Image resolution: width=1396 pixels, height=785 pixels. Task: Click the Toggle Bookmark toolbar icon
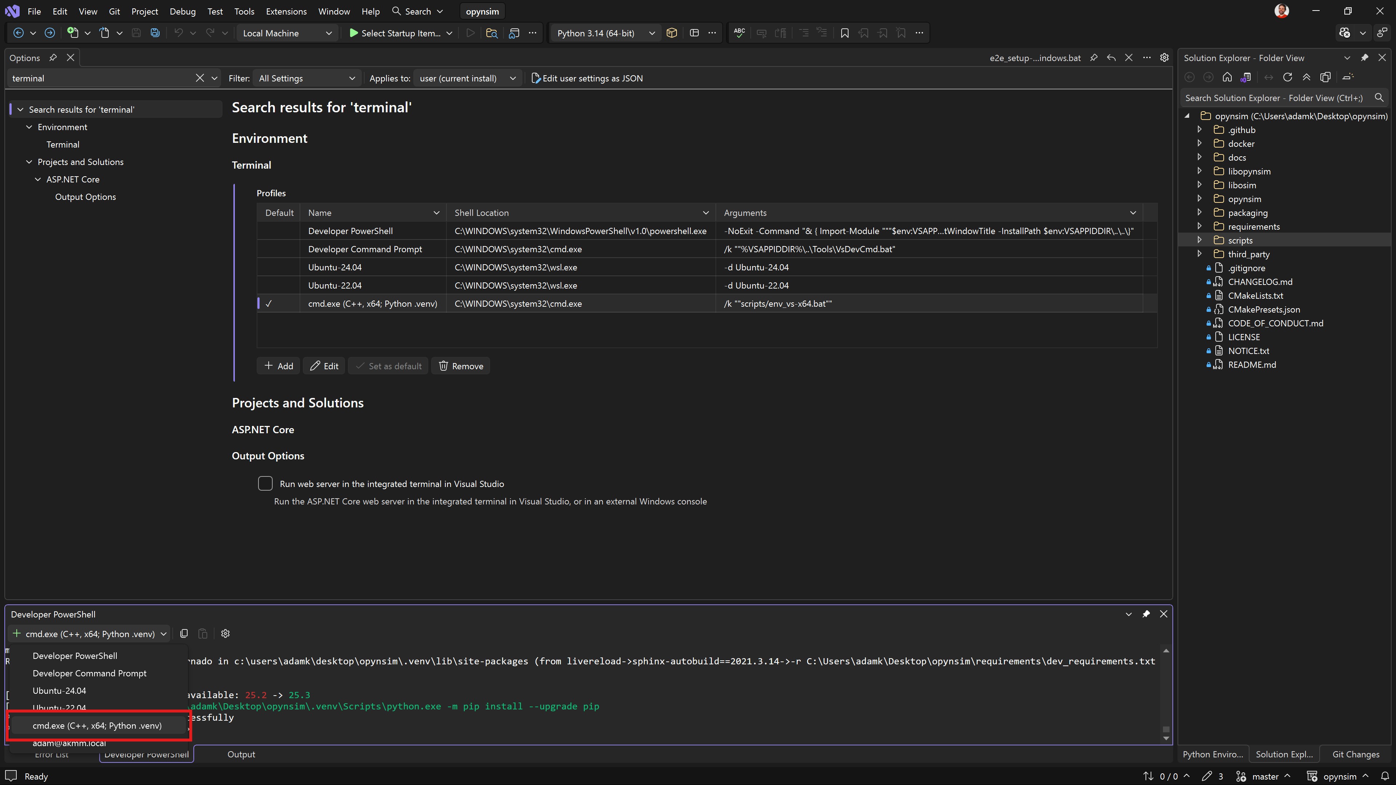[844, 33]
